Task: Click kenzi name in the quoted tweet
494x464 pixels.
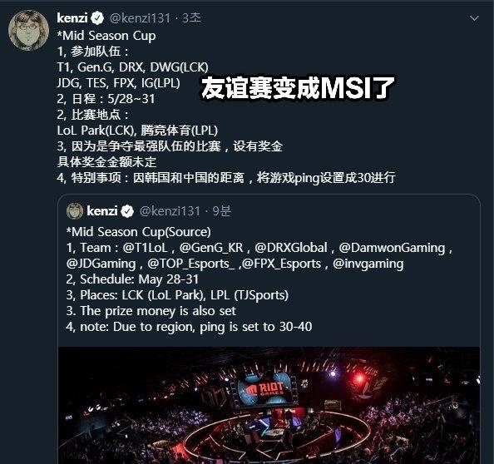Action: coord(102,211)
